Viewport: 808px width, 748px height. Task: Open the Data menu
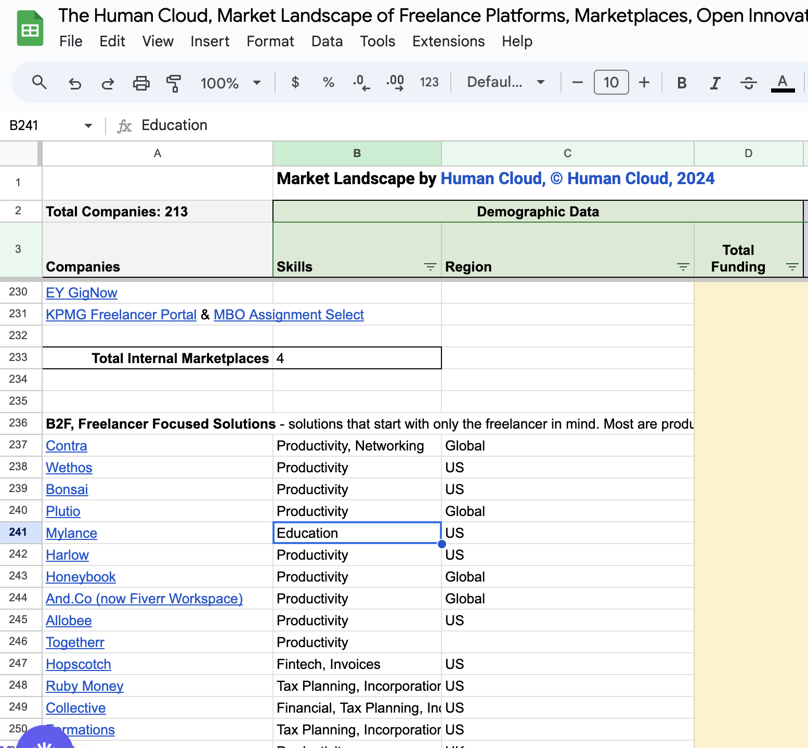(327, 41)
